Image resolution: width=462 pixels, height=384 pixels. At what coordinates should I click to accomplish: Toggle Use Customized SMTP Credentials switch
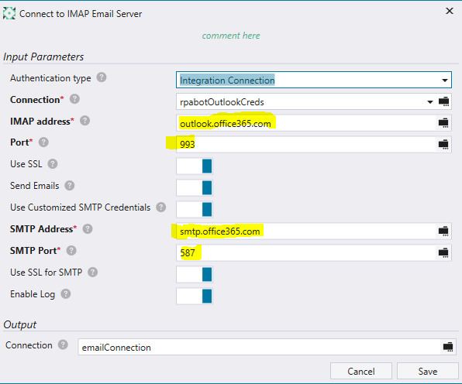pyautogui.click(x=195, y=210)
